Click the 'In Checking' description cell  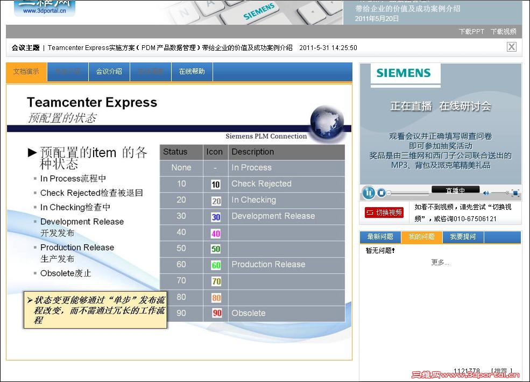click(x=287, y=200)
